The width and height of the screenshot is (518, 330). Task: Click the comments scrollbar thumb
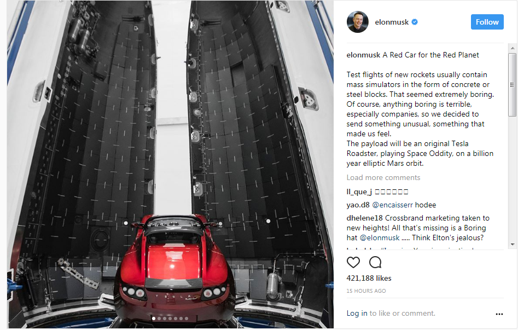(513, 85)
